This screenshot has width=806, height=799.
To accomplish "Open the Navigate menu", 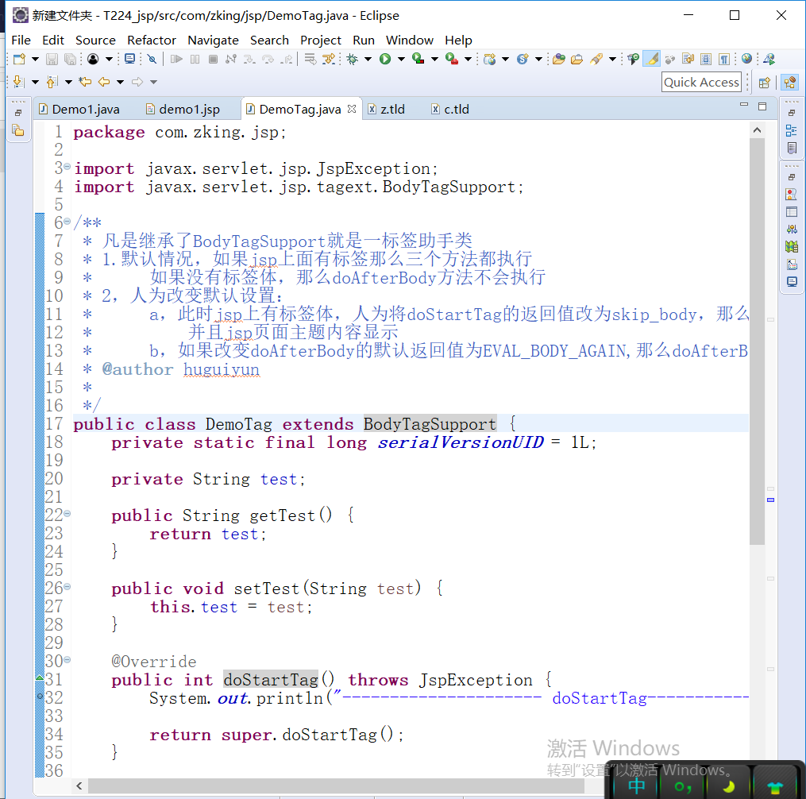I will click(x=213, y=40).
